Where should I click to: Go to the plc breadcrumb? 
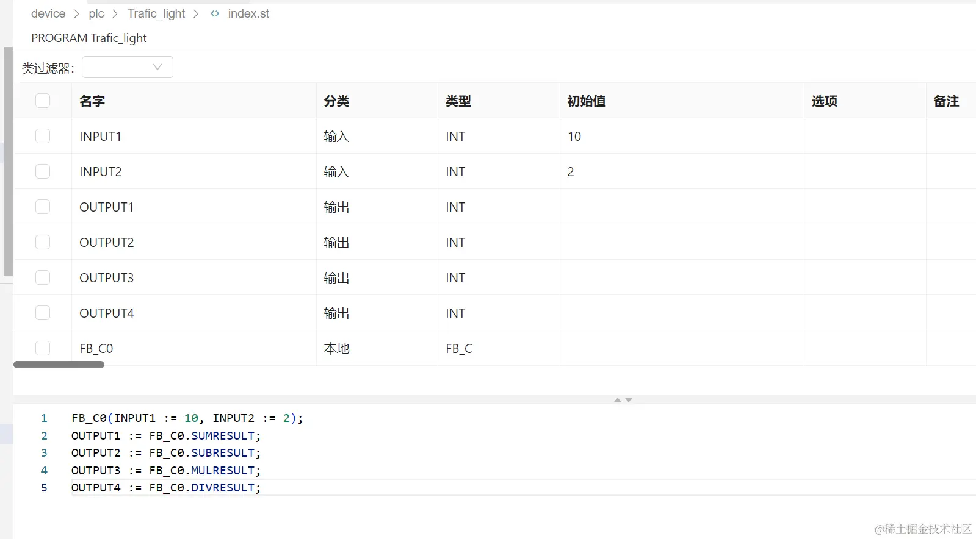pos(96,13)
